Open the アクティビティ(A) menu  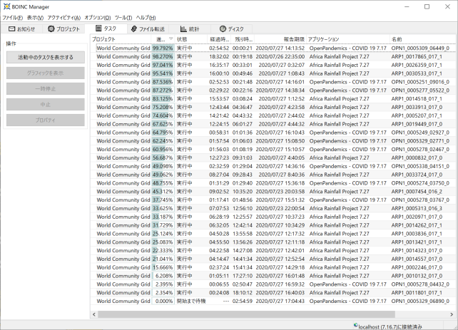(x=64, y=18)
